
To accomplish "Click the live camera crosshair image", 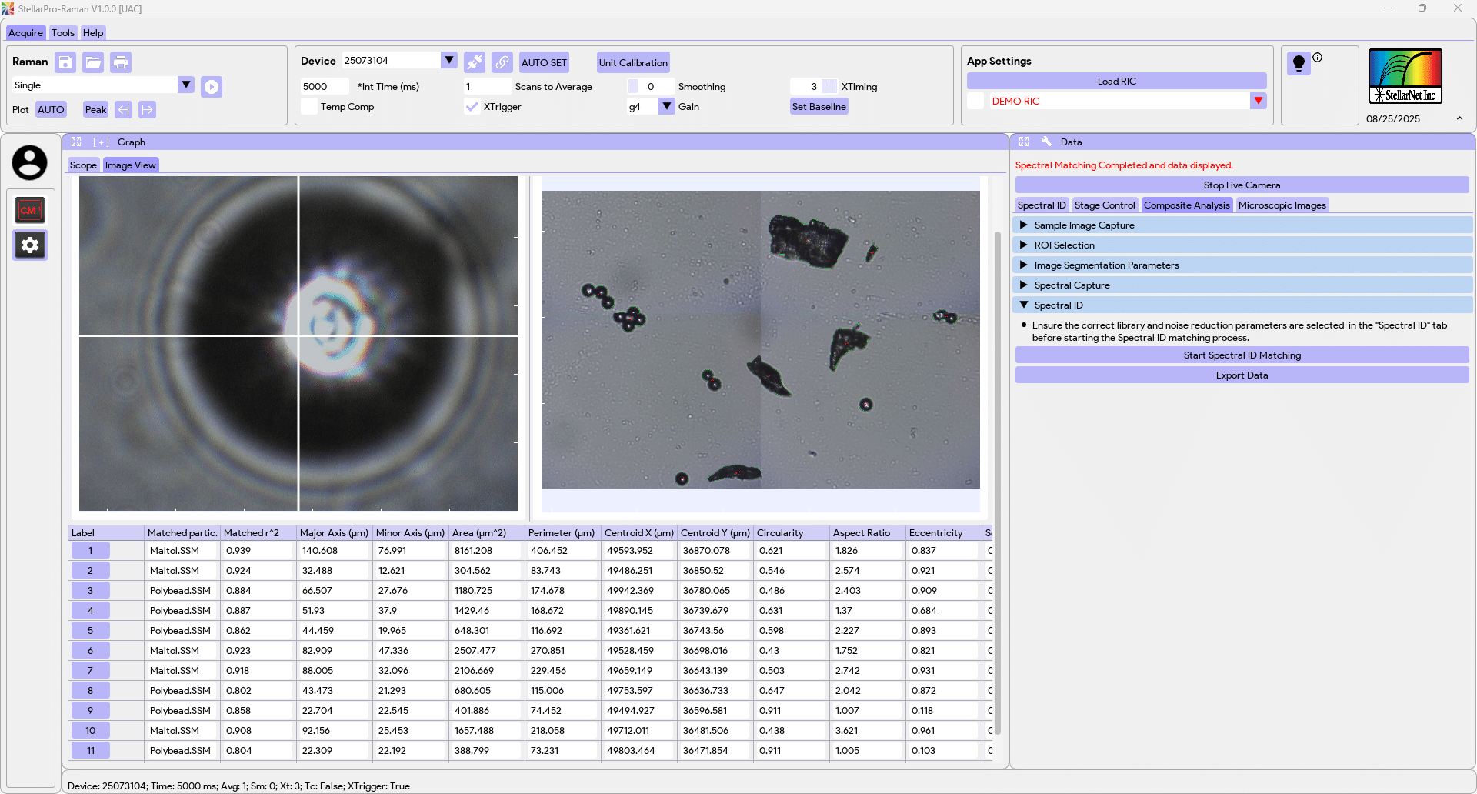I will tap(298, 343).
